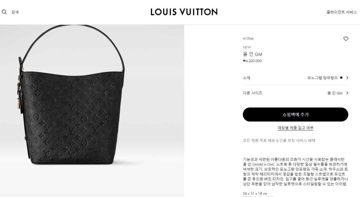Viewport: 360px width, 197px height.
Task: Click the 다른 사이즈 row label
Action: [x=253, y=93]
